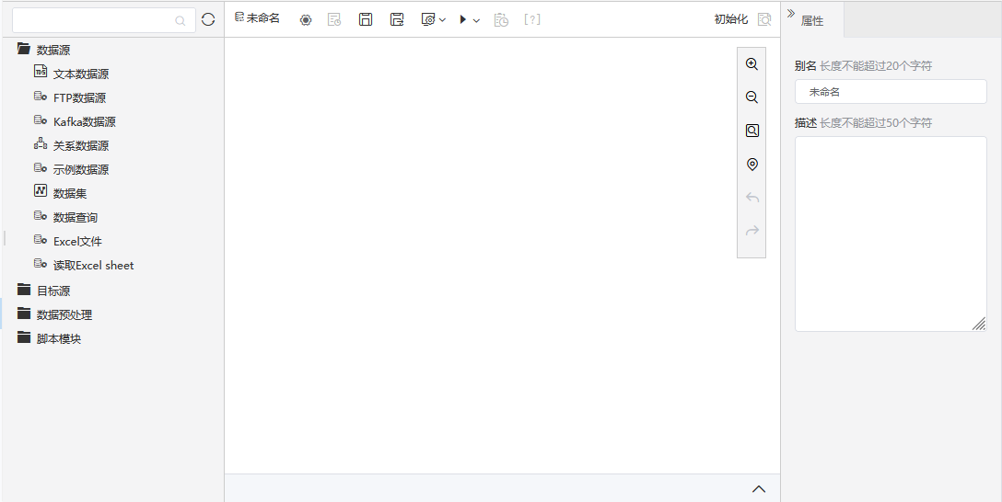Image resolution: width=1002 pixels, height=502 pixels.
Task: Click the undo arrow icon
Action: 752,198
